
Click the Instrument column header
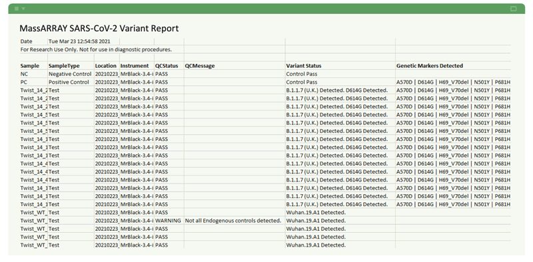135,66
